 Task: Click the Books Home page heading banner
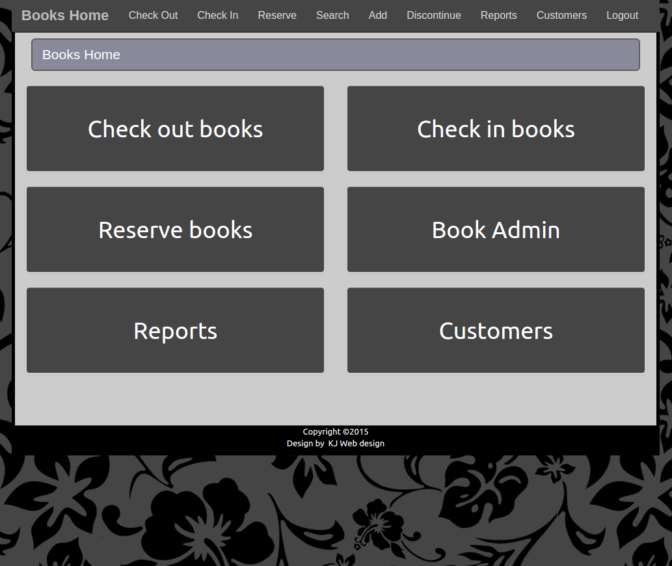click(x=335, y=55)
